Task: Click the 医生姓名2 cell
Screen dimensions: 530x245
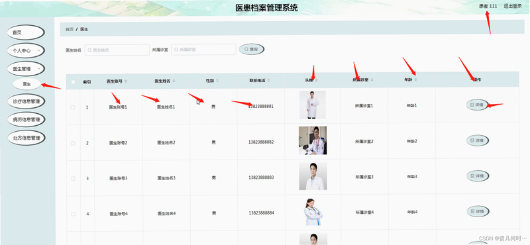Action: [166, 142]
